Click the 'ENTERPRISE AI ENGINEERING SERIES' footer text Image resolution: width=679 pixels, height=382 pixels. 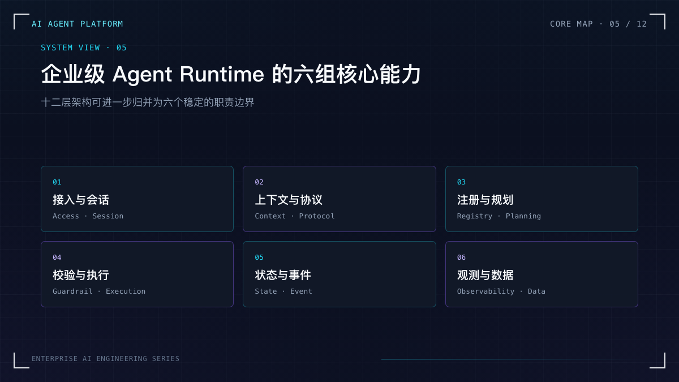pos(106,359)
